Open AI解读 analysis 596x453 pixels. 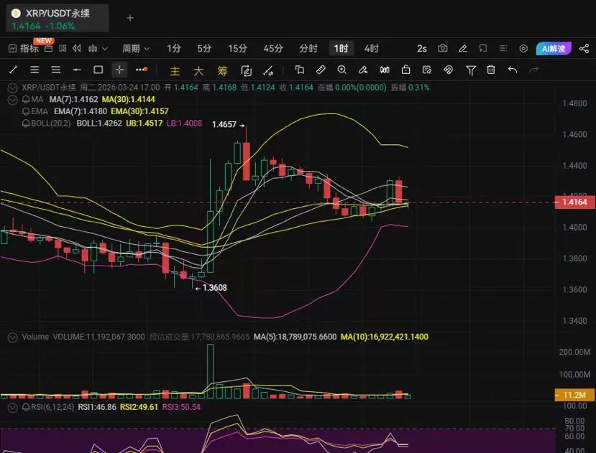click(554, 49)
